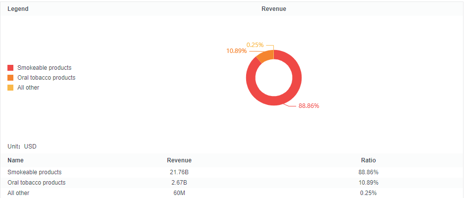The width and height of the screenshot is (464, 198).
Task: Click the 10.89% chart label
Action: tap(236, 51)
